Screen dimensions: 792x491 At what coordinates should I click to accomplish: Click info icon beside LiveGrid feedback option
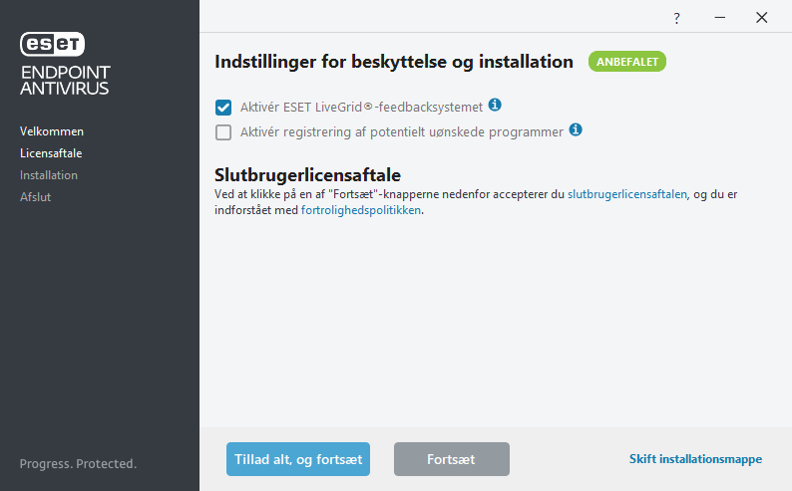(x=495, y=105)
